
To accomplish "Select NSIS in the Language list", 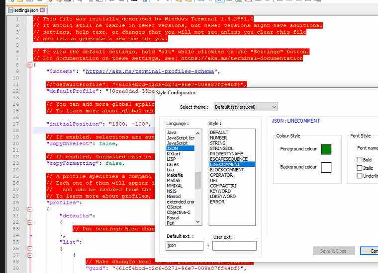I will pyautogui.click(x=172, y=191).
